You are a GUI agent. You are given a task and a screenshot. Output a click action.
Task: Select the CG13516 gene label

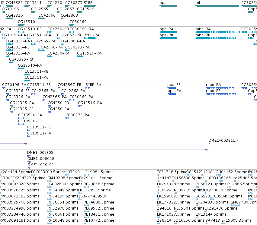click(85, 9)
